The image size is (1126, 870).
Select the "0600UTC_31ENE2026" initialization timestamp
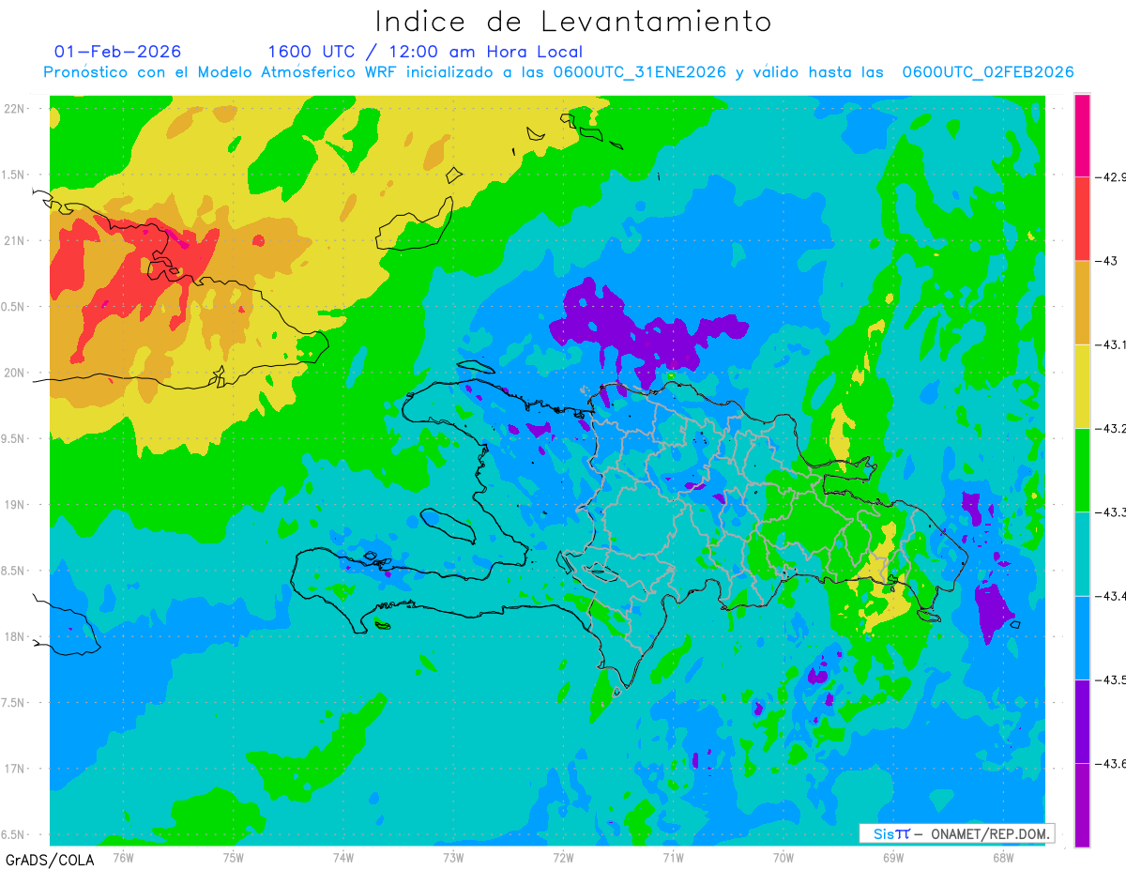640,72
